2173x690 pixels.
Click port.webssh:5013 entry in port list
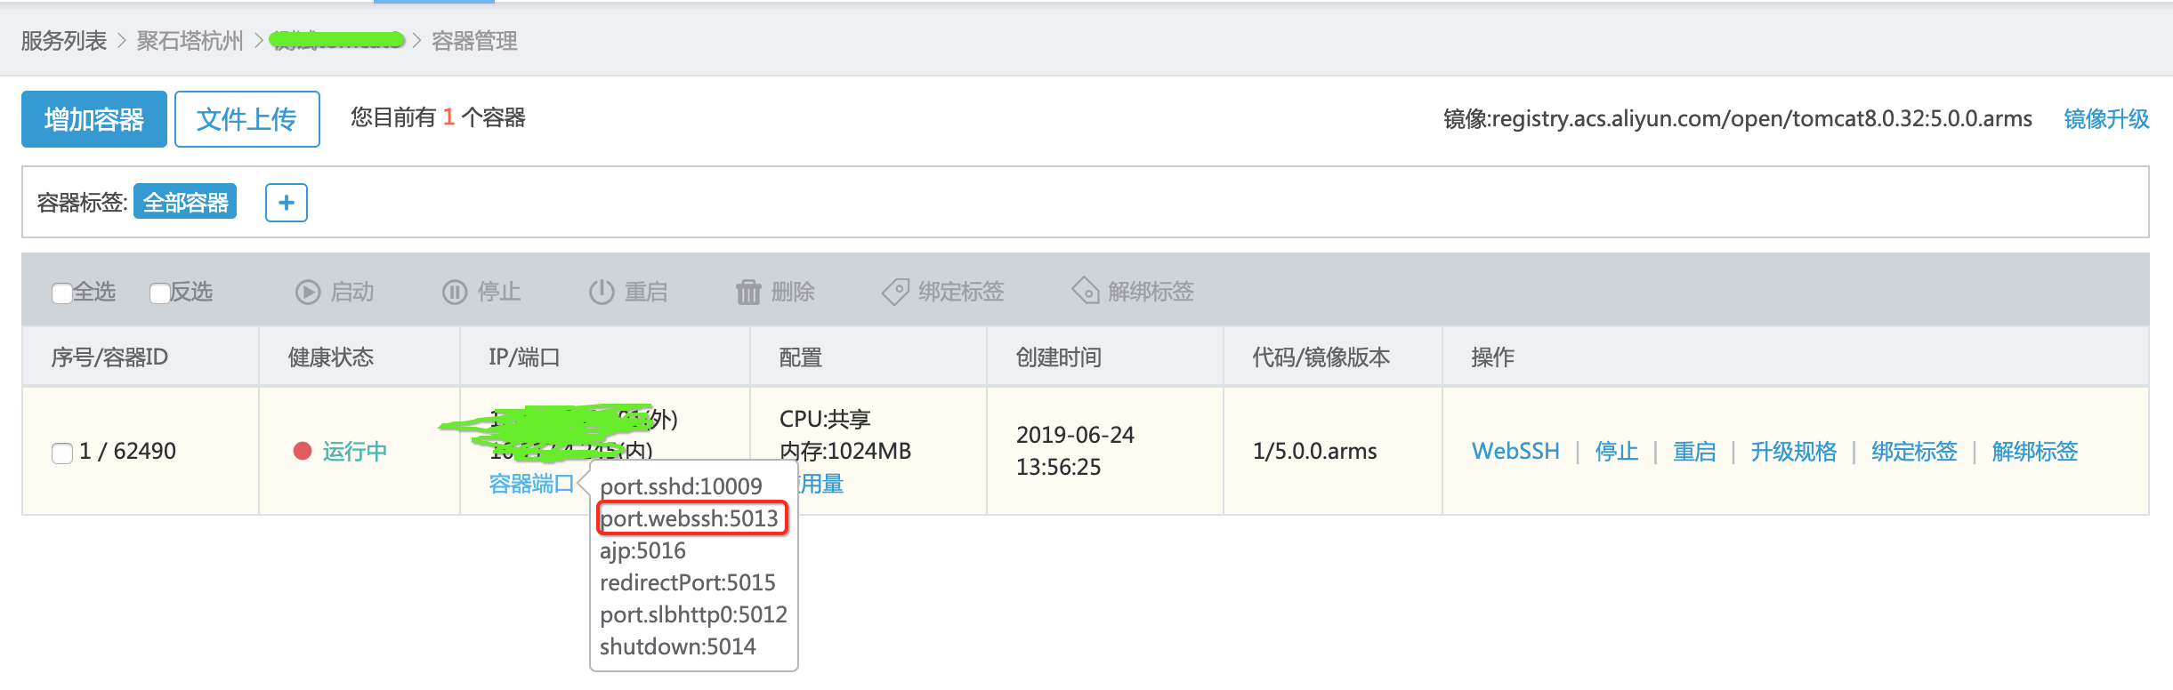(690, 518)
